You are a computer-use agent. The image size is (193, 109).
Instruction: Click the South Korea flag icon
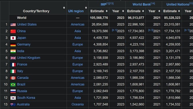(x=13, y=98)
